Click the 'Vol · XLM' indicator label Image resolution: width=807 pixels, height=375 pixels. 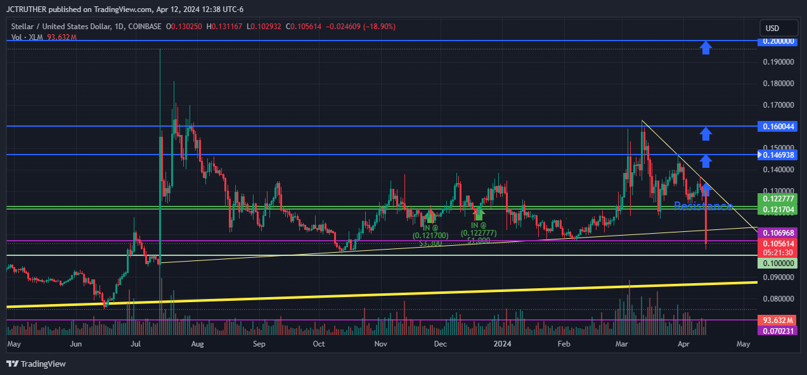click(x=28, y=37)
